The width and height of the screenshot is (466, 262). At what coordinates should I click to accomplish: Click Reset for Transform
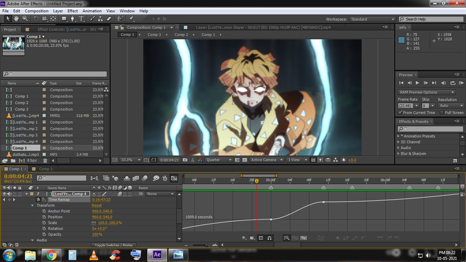[97, 206]
